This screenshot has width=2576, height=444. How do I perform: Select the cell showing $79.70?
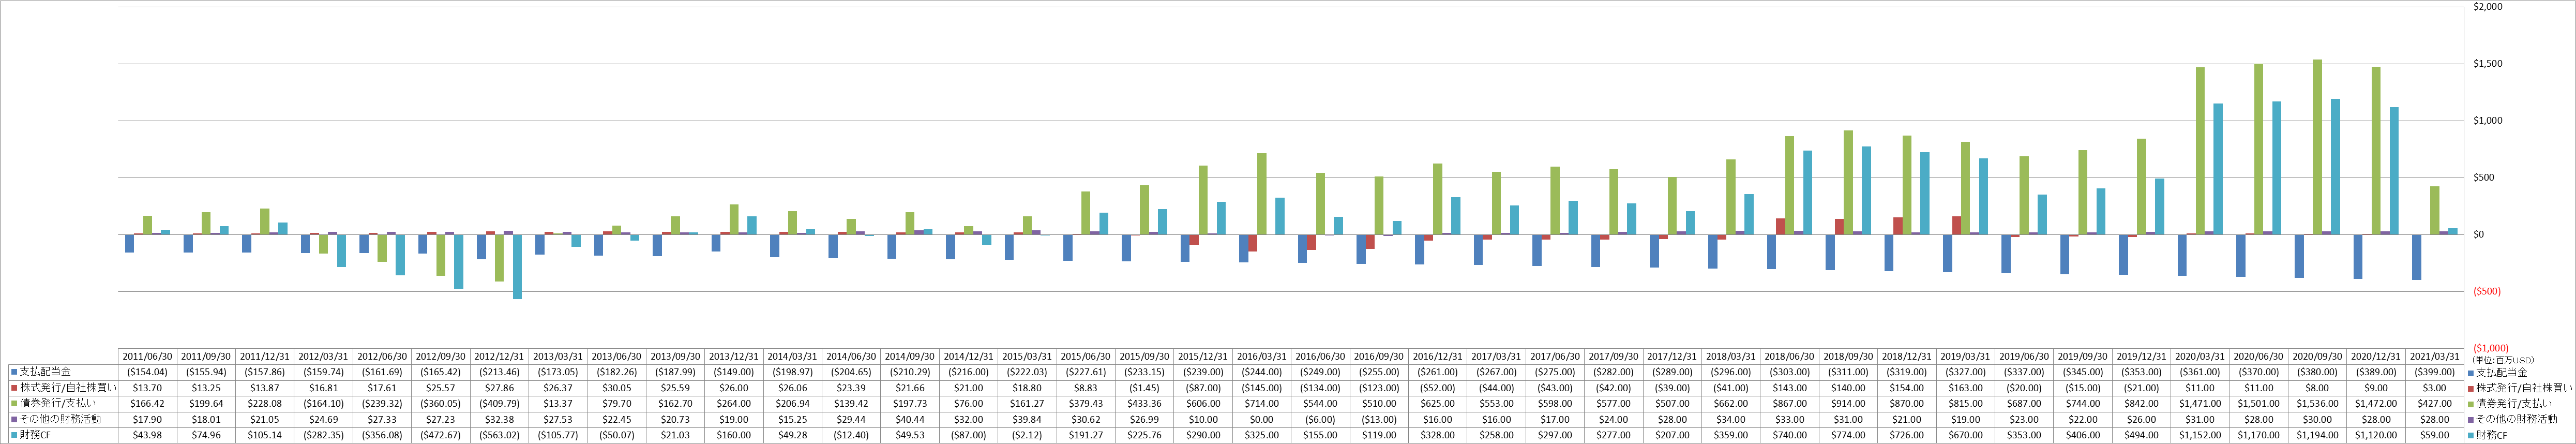(x=617, y=404)
